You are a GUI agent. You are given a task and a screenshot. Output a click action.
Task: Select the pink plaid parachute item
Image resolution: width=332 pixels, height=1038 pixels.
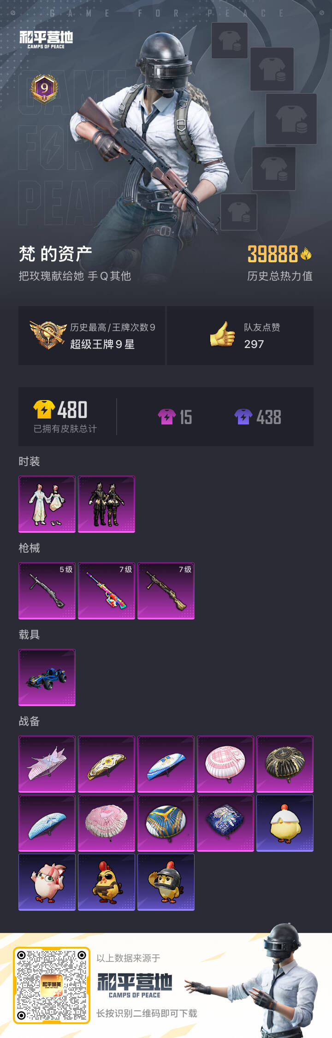225,764
